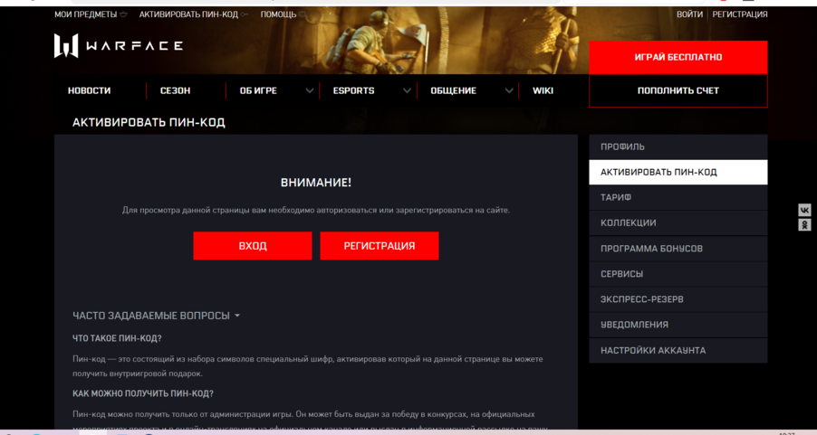Select АКТИВИРОВАТЬ ПИН-КОД in the sidebar
Viewport: 817px width, 435px height.
pos(678,172)
